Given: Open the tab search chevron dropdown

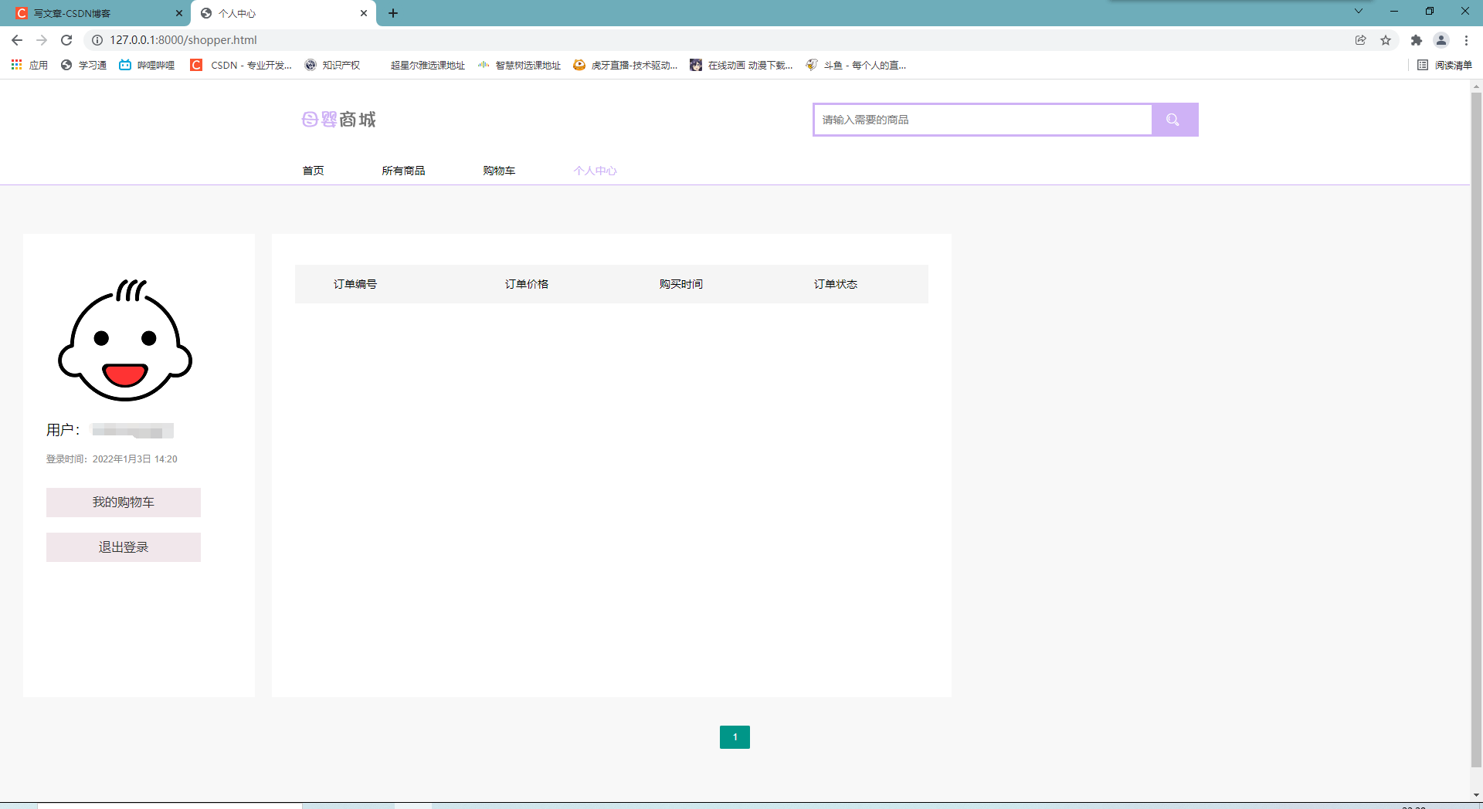Looking at the screenshot, I should click(x=1358, y=11).
